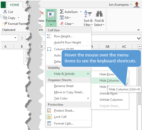Click the Delete cells ribbon button
The height and width of the screenshot is (130, 142).
coord(42,18)
